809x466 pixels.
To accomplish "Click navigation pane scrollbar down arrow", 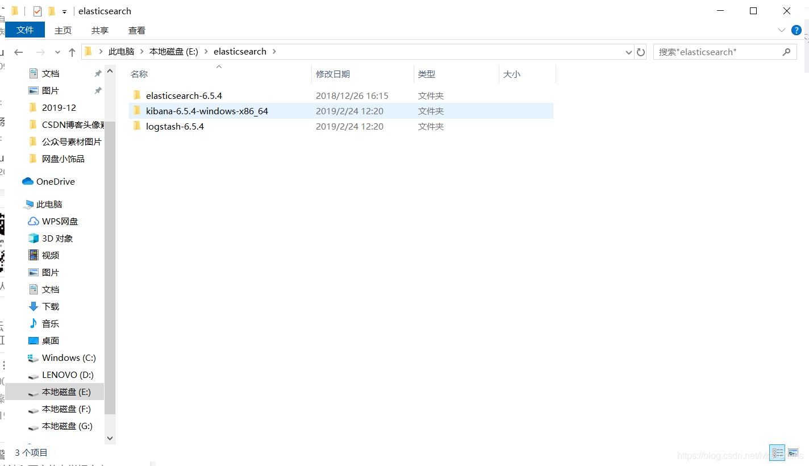I will point(110,438).
